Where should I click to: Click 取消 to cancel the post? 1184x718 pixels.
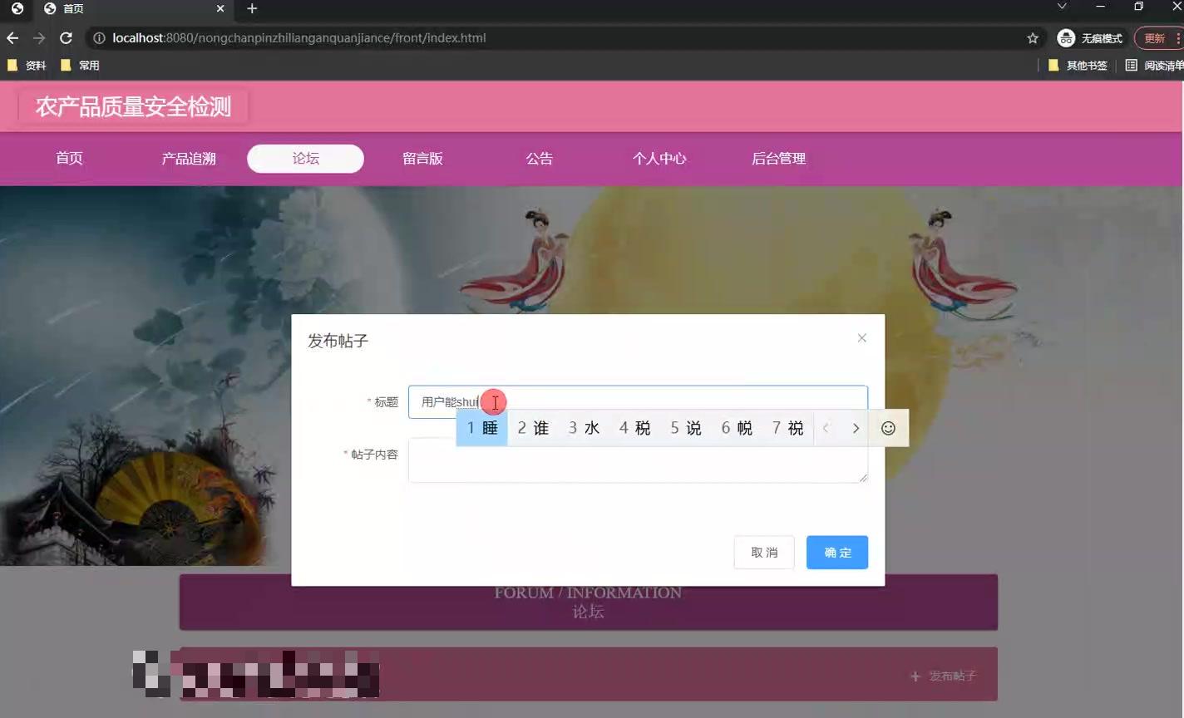pos(764,553)
